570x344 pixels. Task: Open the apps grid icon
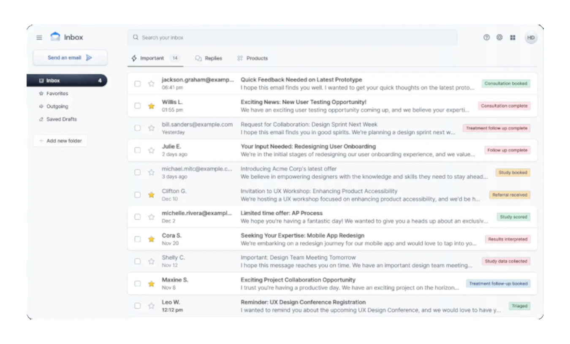pyautogui.click(x=513, y=38)
